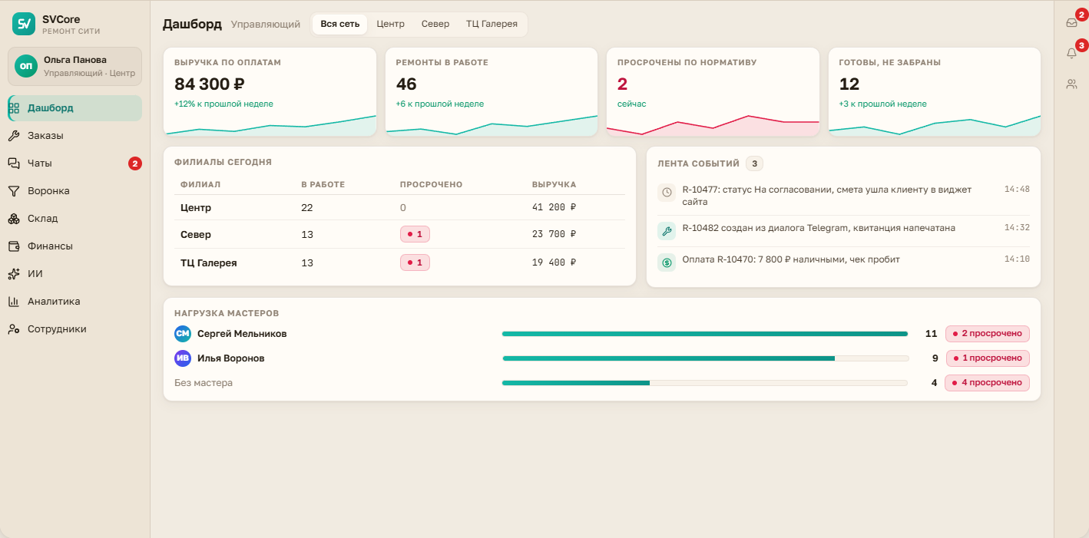Open inbox icon with badge 2

coord(1071,22)
